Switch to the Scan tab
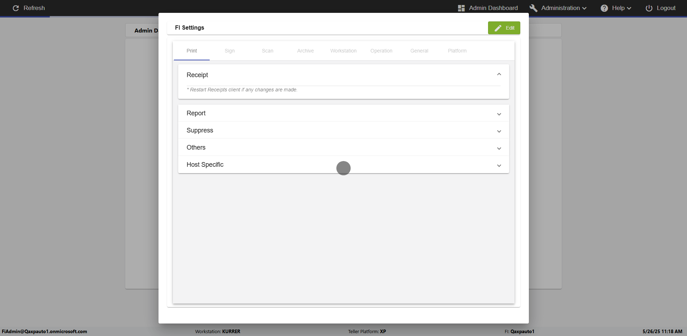 click(x=268, y=51)
